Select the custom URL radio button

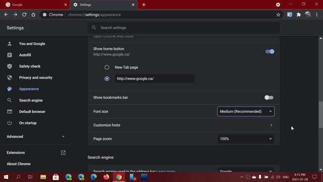pyautogui.click(x=106, y=79)
